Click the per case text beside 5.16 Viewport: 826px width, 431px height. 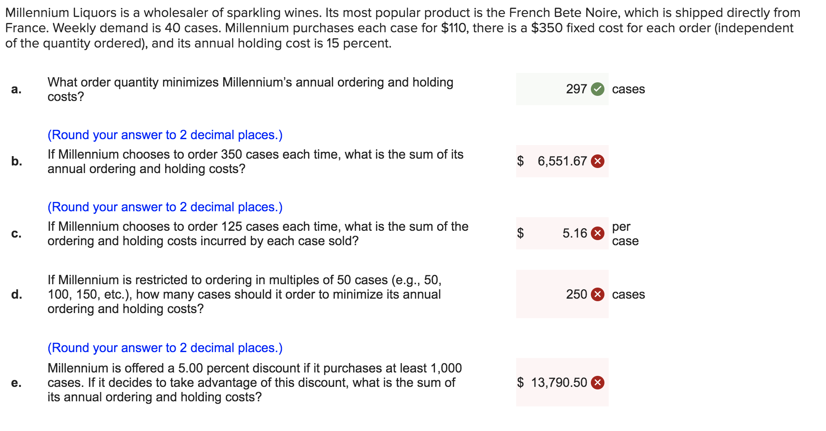[x=625, y=233]
